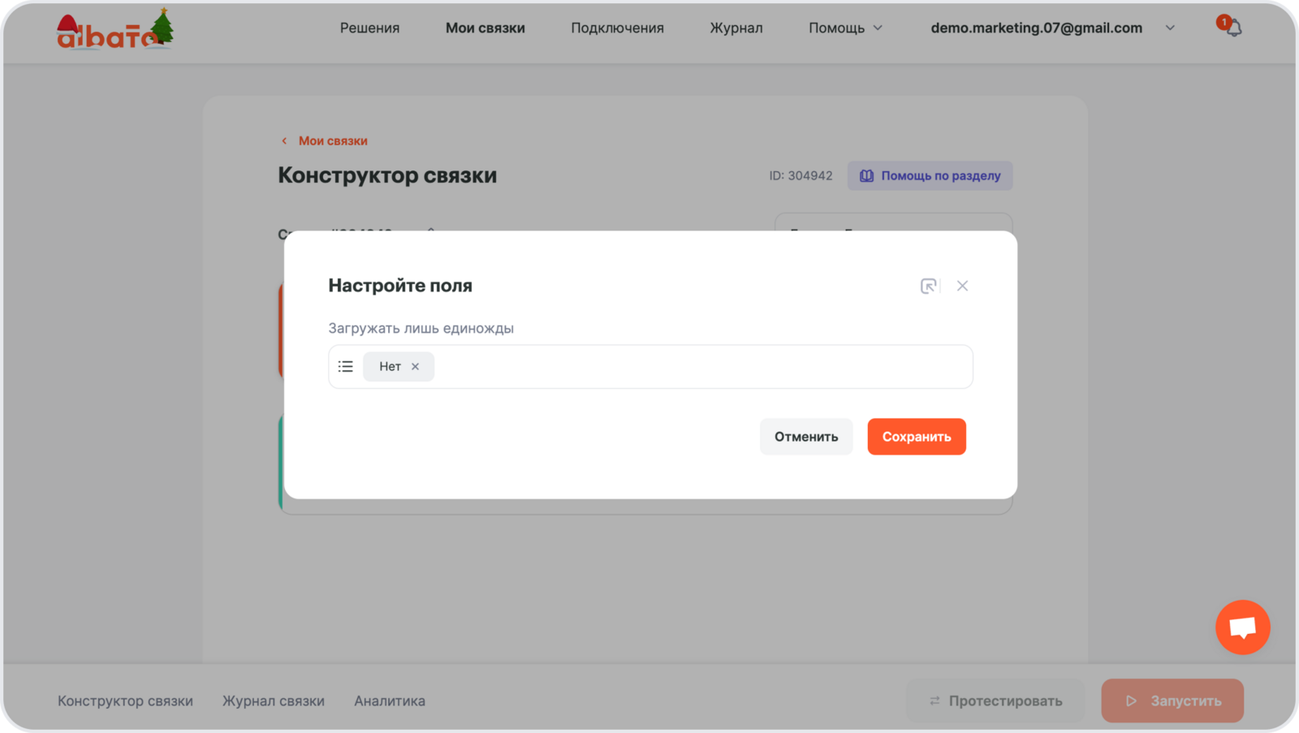Switch to the 'Журнал связки' tab
Image resolution: width=1299 pixels, height=733 pixels.
point(274,701)
